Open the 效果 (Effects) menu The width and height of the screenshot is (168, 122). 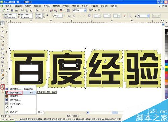coord(56,6)
